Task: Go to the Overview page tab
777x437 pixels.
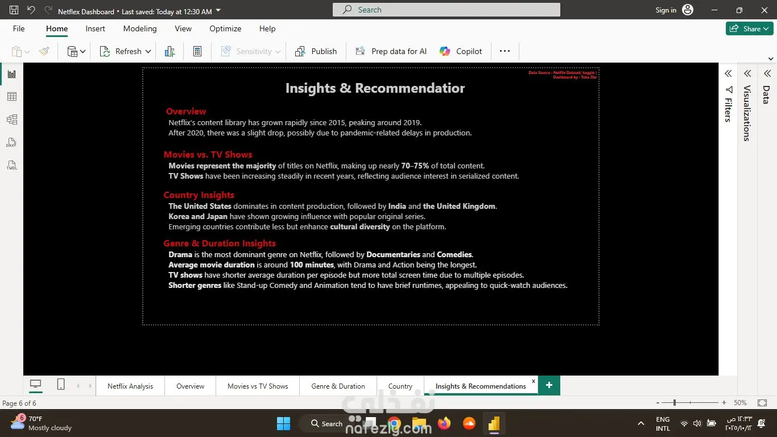Action: [x=190, y=386]
